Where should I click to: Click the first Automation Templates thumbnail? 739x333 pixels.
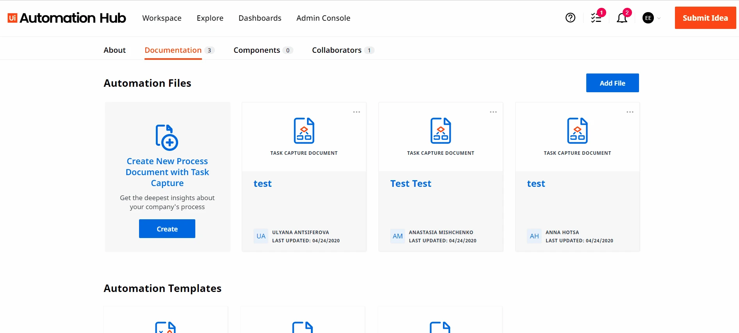pos(166,320)
